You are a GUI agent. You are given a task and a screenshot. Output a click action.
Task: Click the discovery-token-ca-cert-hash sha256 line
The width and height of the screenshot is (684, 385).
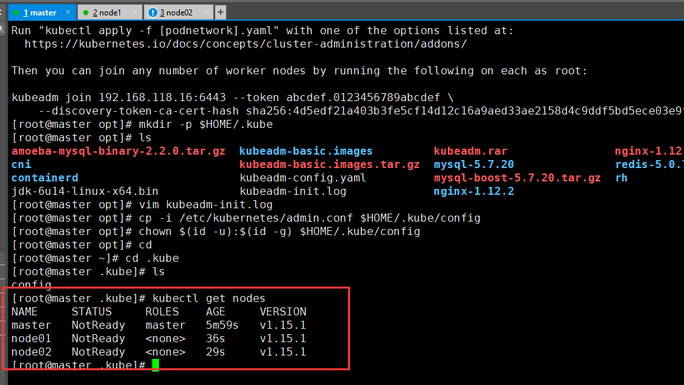pos(361,111)
